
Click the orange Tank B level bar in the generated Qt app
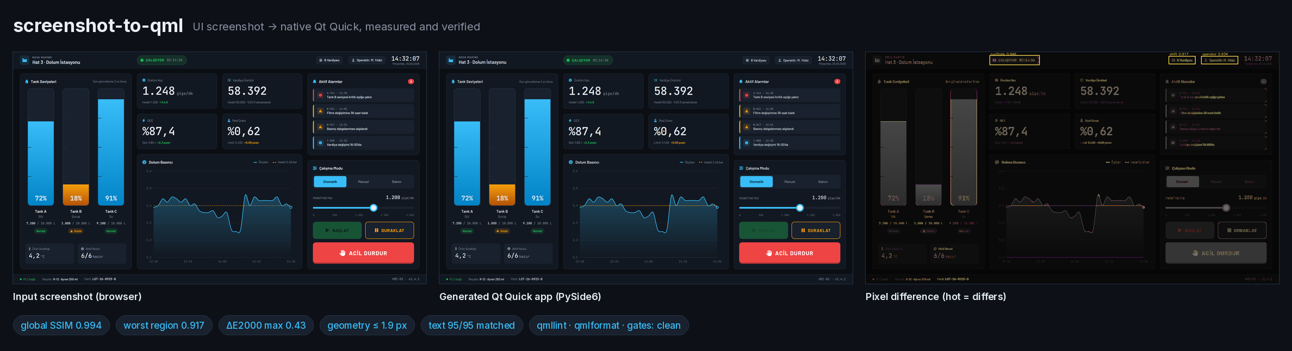[502, 194]
